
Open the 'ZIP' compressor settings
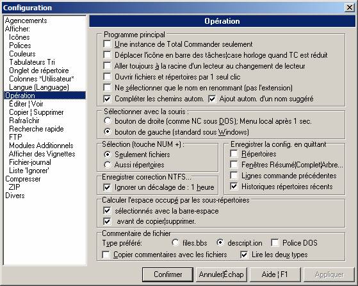pyautogui.click(x=14, y=187)
